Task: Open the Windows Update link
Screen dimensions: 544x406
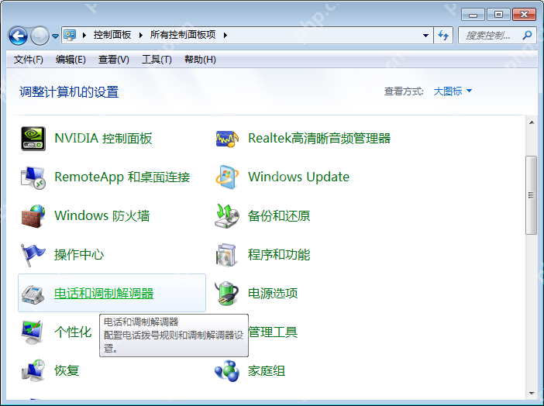Action: 298,177
